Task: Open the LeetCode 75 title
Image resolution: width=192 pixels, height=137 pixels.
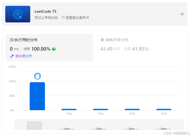Action: tap(46, 11)
